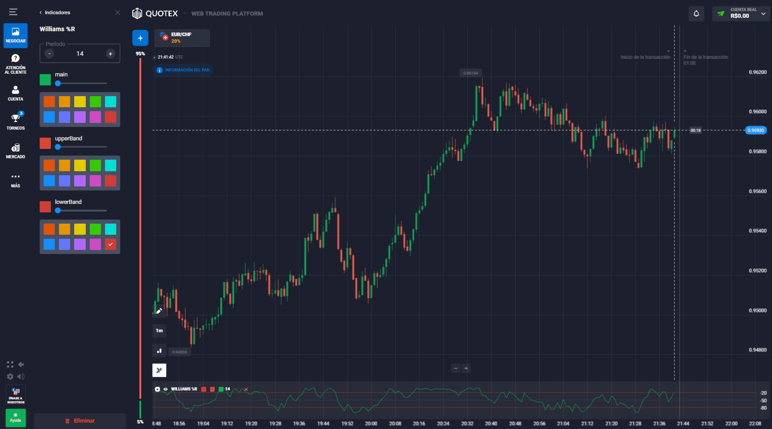Go back to Indicadores list
Viewport: 772px width, 429px height.
pos(55,13)
